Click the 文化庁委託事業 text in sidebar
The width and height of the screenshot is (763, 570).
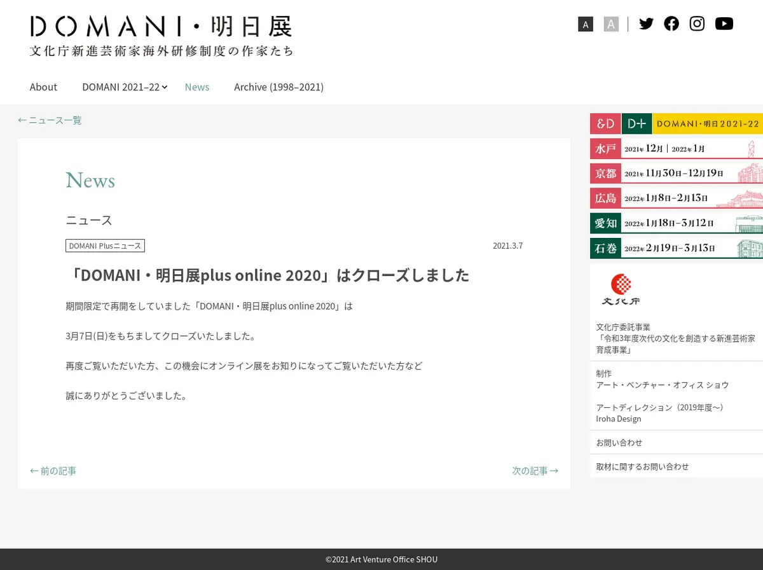623,327
